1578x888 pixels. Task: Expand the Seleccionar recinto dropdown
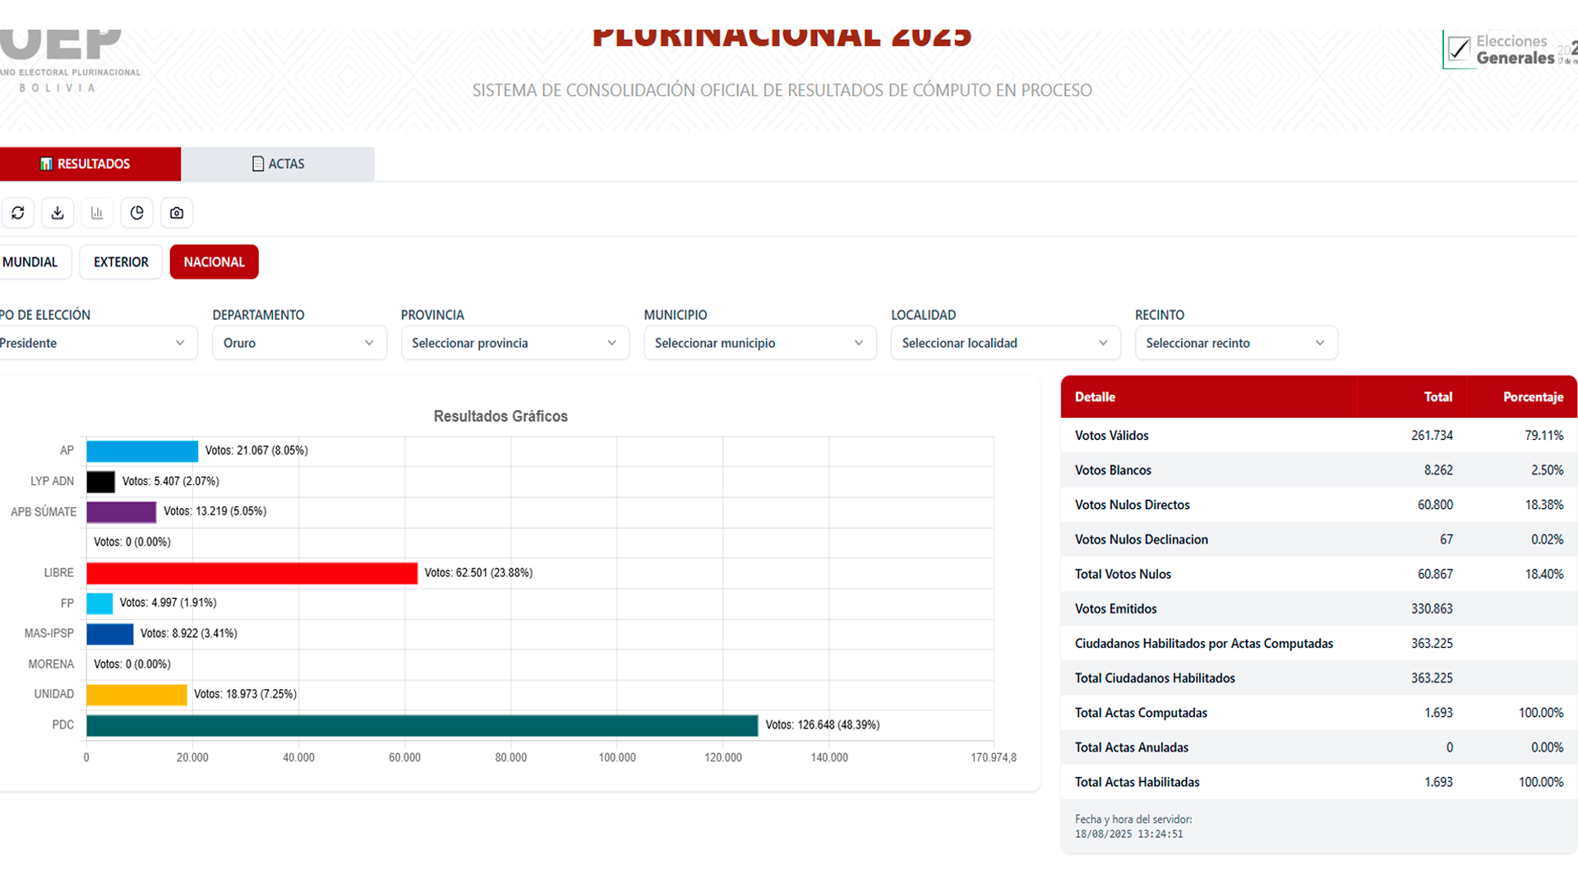[x=1236, y=343]
